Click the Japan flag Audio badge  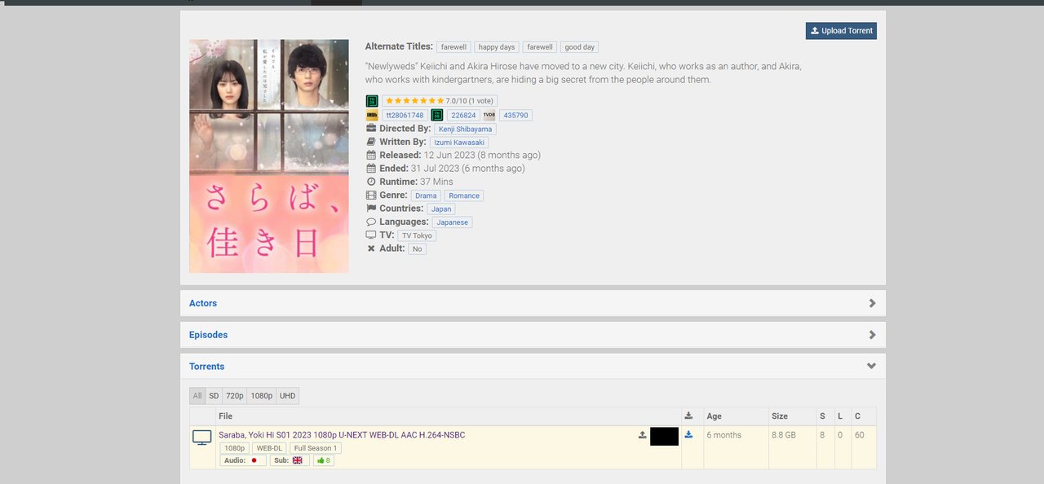click(x=243, y=460)
